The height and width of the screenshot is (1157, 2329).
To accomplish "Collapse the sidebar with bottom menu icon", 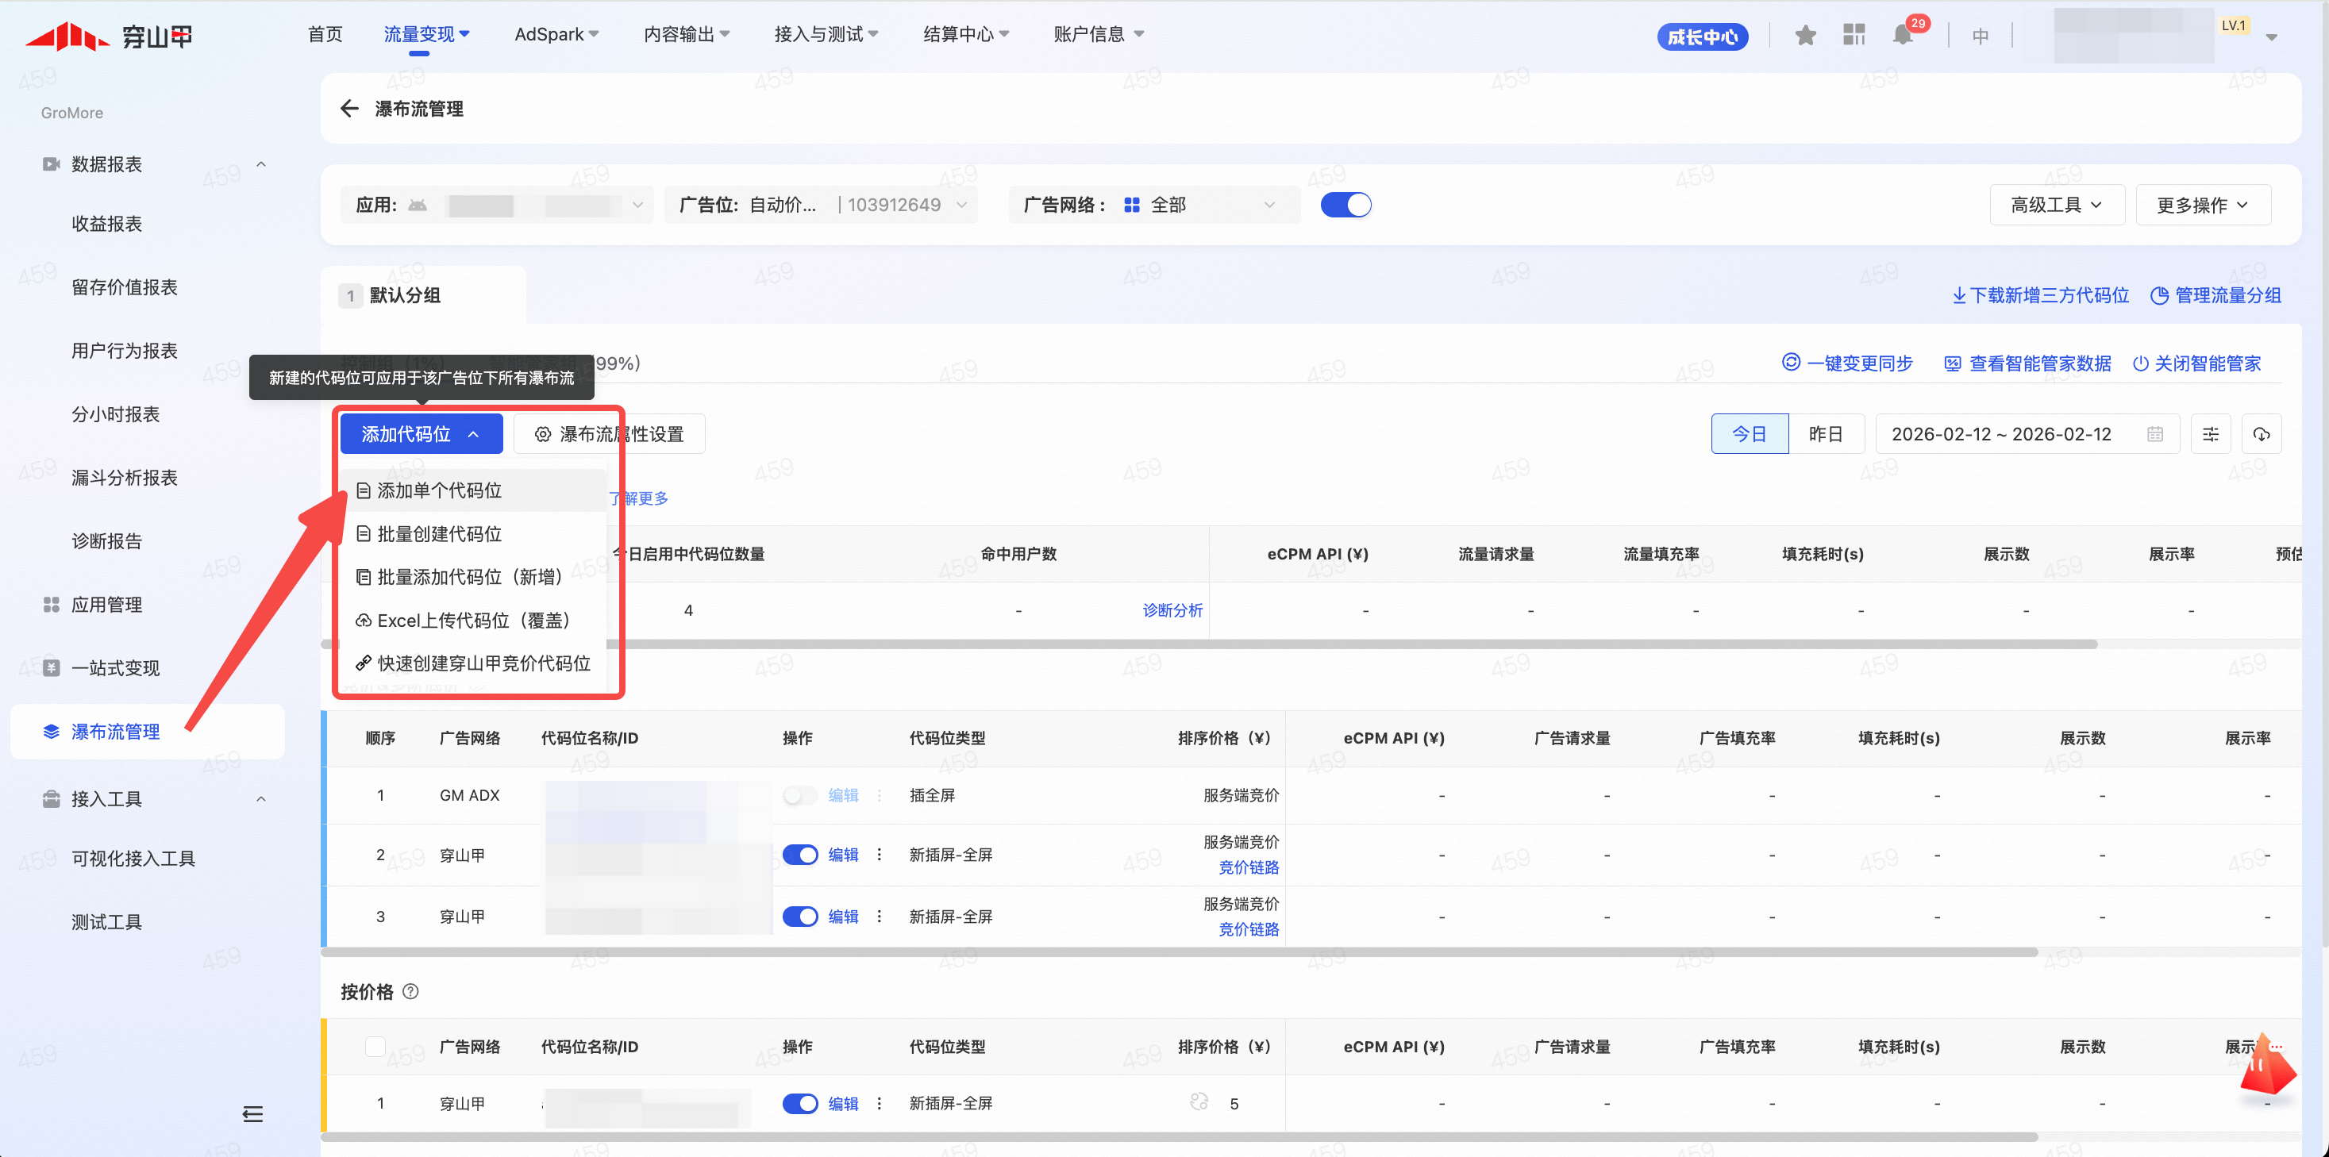I will click(x=252, y=1113).
